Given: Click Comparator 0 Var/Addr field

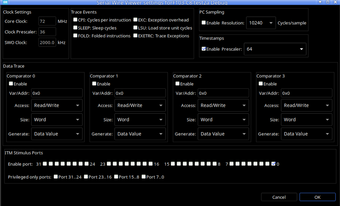Looking at the screenshot, I should coord(57,93).
